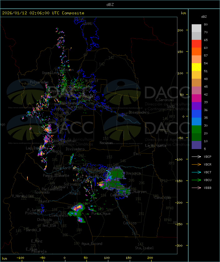The width and height of the screenshot is (220, 262).
Task: Click the L.Huarpes map label
Action: pos(138,192)
